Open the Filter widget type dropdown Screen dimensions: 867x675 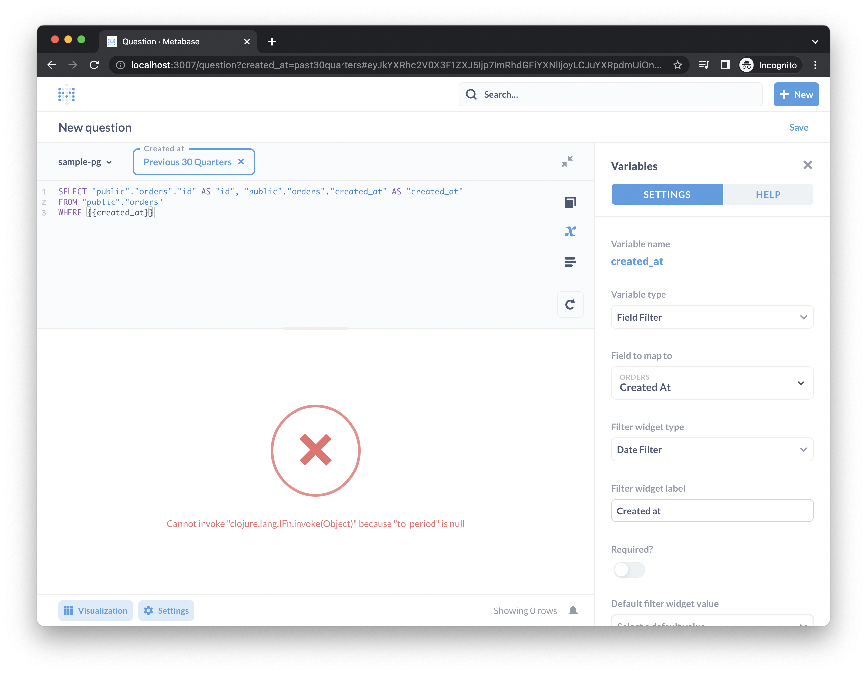pos(712,450)
